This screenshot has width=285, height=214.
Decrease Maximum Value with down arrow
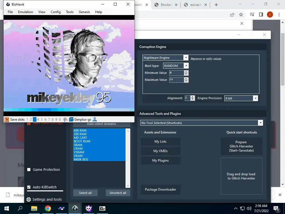[x=186, y=81]
